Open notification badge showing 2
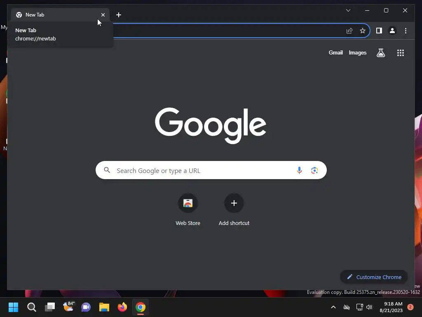 [x=410, y=307]
